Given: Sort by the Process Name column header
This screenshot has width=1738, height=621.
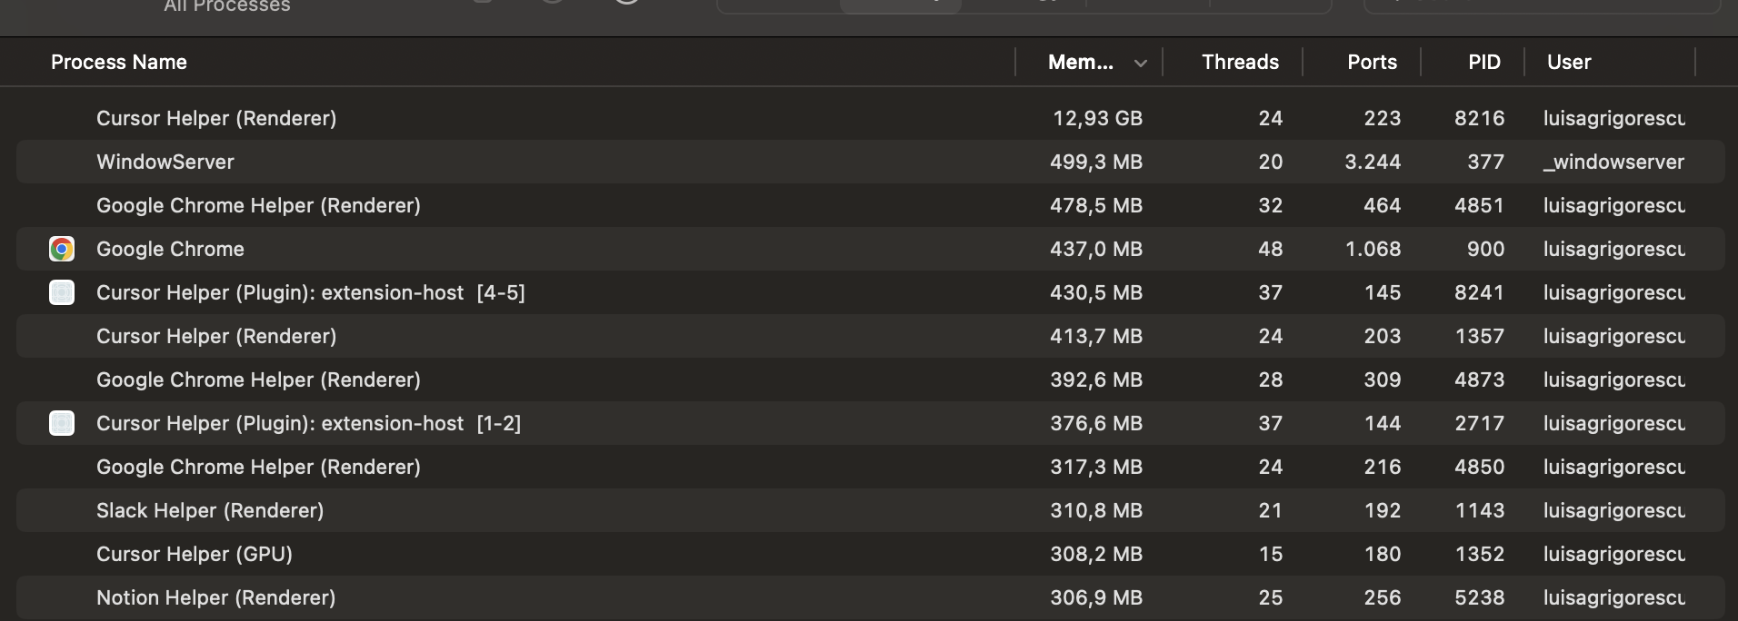Looking at the screenshot, I should (x=119, y=62).
